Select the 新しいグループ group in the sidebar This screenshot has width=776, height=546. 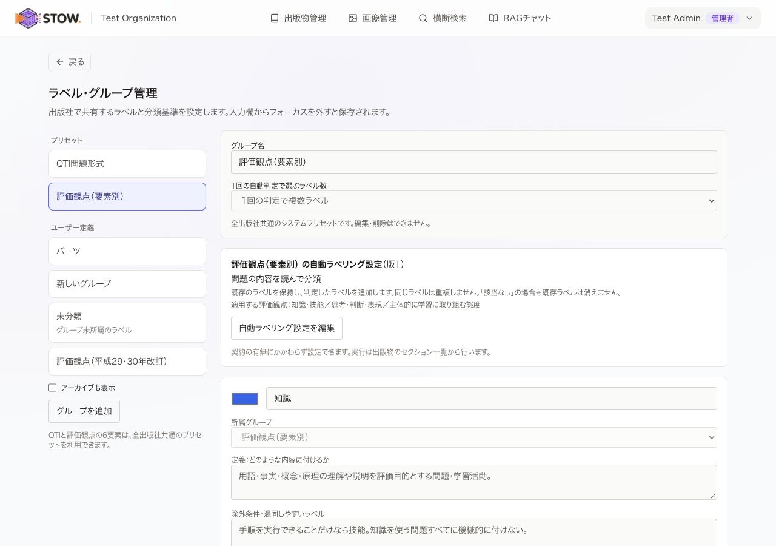pos(127,284)
